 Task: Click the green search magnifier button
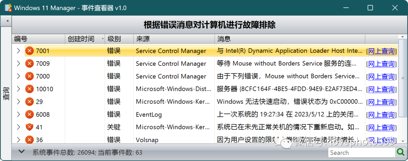[400, 152]
